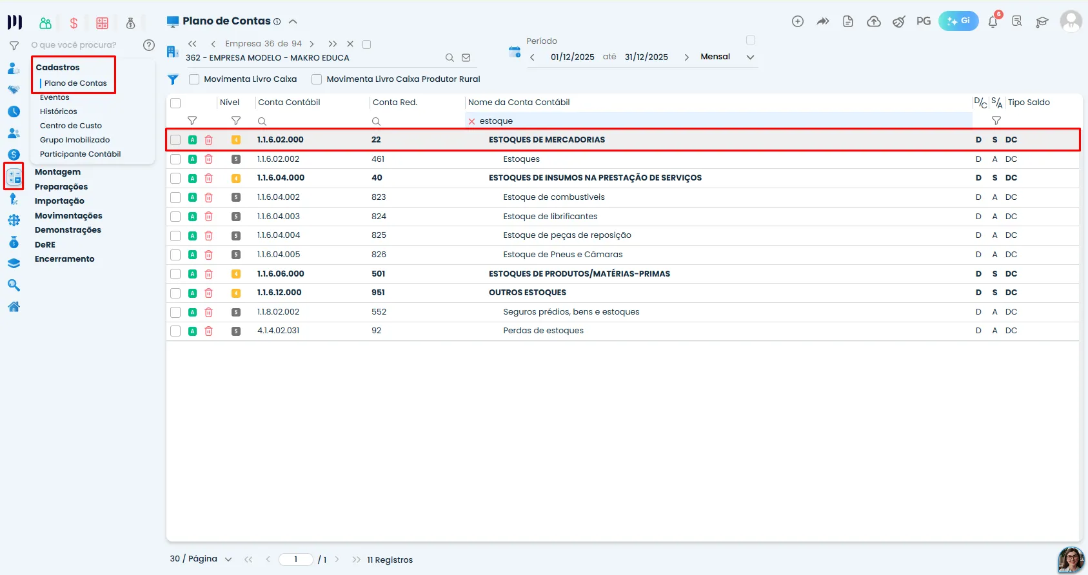The width and height of the screenshot is (1088, 575).
Task: Collapse the Plano de Contas title chevron
Action: [293, 21]
